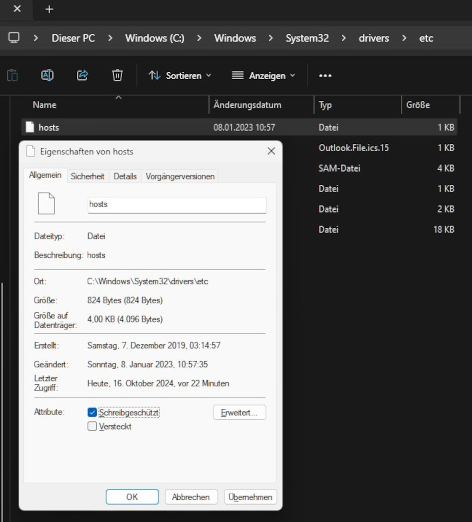Click the Paste clipboard icon
The image size is (472, 522).
[13, 75]
